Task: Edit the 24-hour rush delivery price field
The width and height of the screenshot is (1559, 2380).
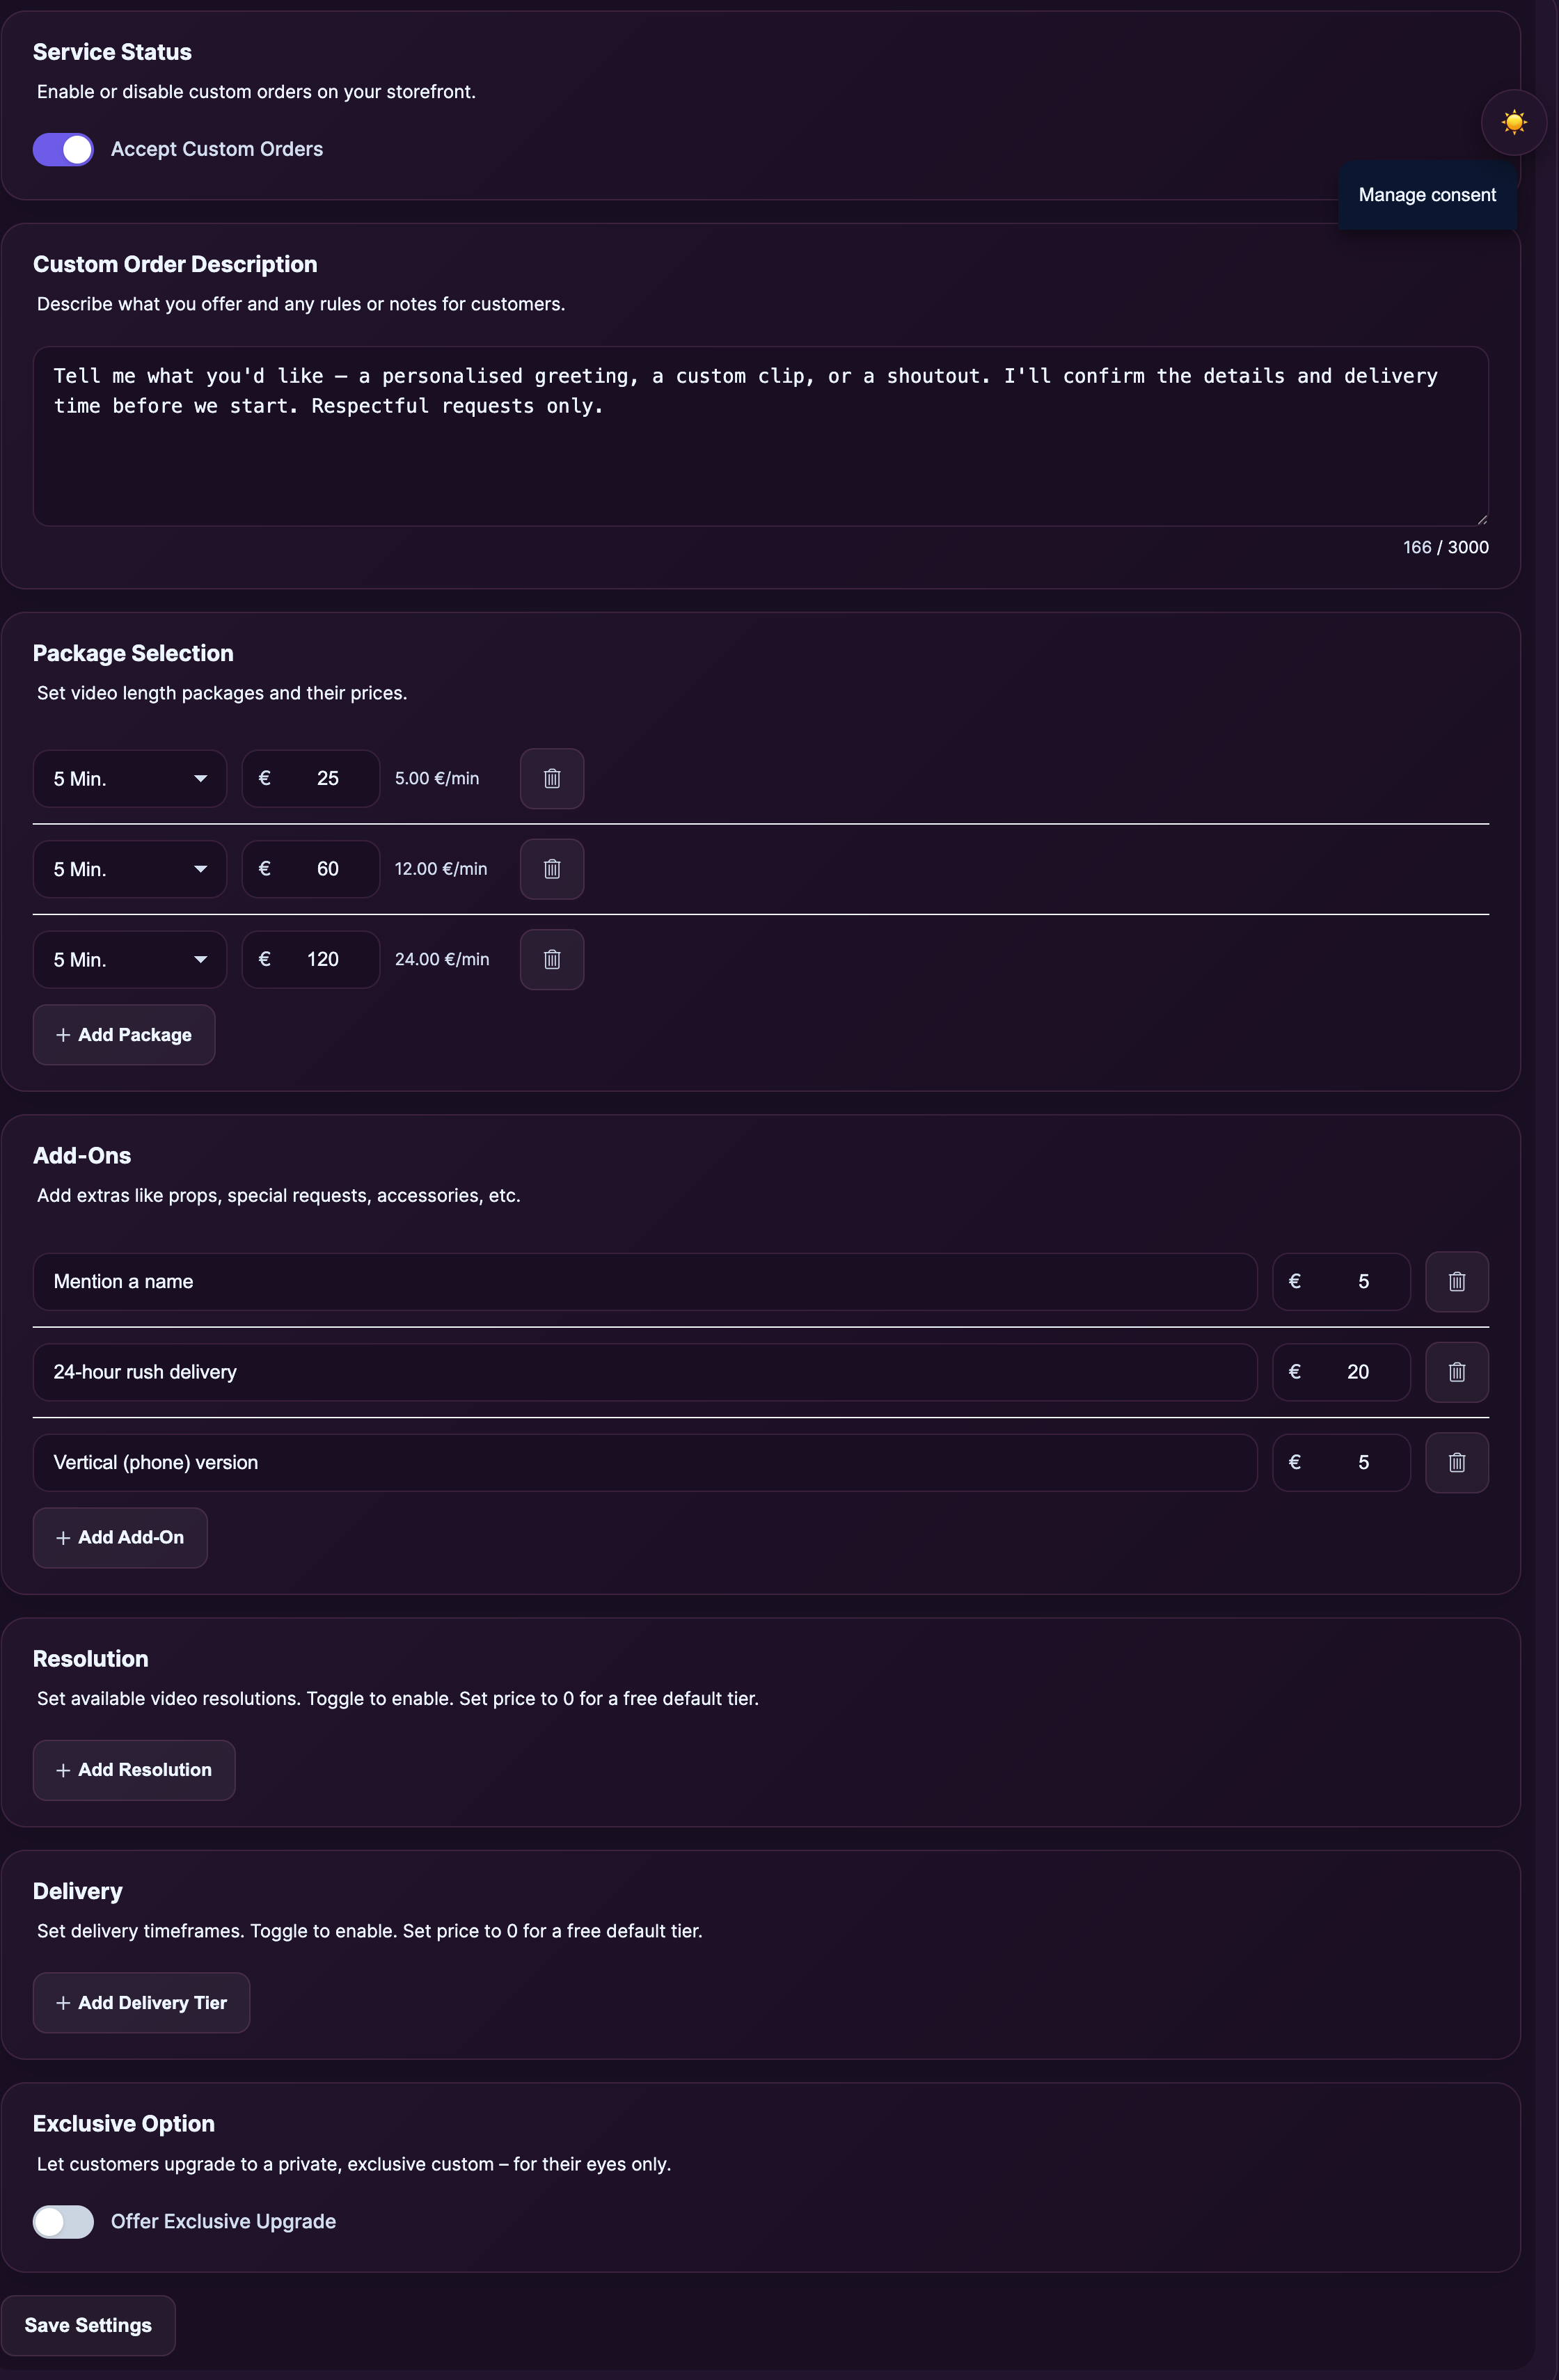Action: point(1341,1372)
